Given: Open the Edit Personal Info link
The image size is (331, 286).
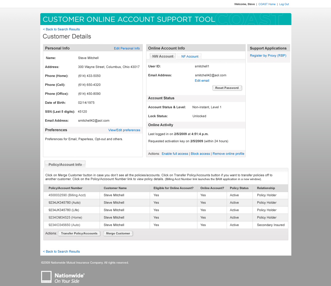Looking at the screenshot, I should (x=127, y=48).
